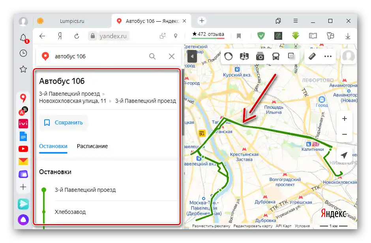The image size is (371, 243).
Task: Open the 472 отзыва site reviews
Action: (x=208, y=35)
